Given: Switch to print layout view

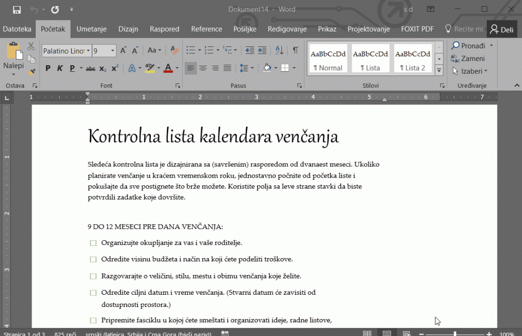Looking at the screenshot, I should pos(386,333).
